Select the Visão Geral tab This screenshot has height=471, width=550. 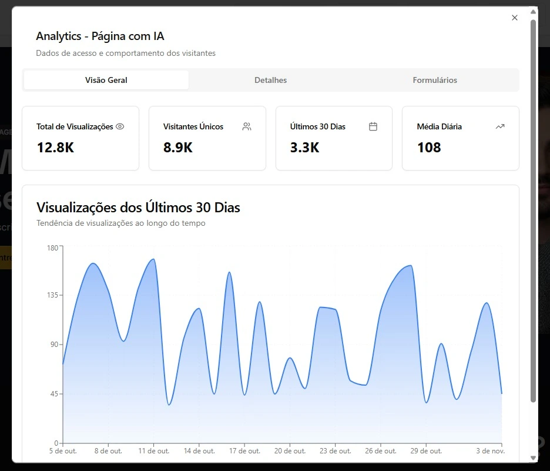(106, 80)
